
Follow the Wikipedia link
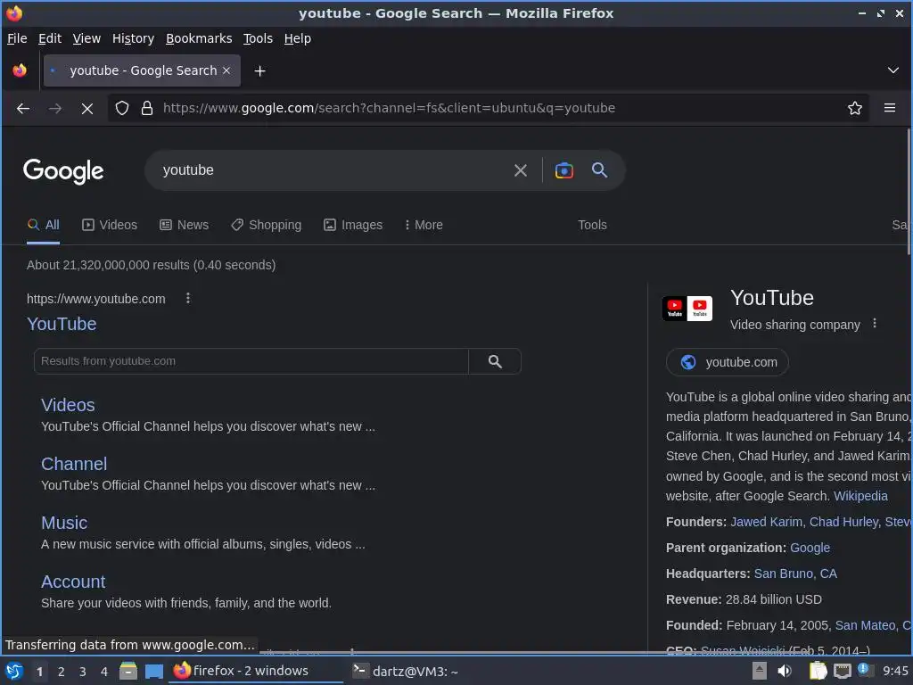[x=860, y=496]
